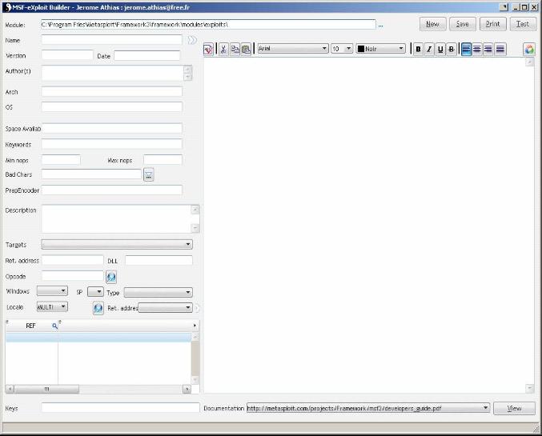
Task: Open the SP dropdown
Action: coord(95,291)
